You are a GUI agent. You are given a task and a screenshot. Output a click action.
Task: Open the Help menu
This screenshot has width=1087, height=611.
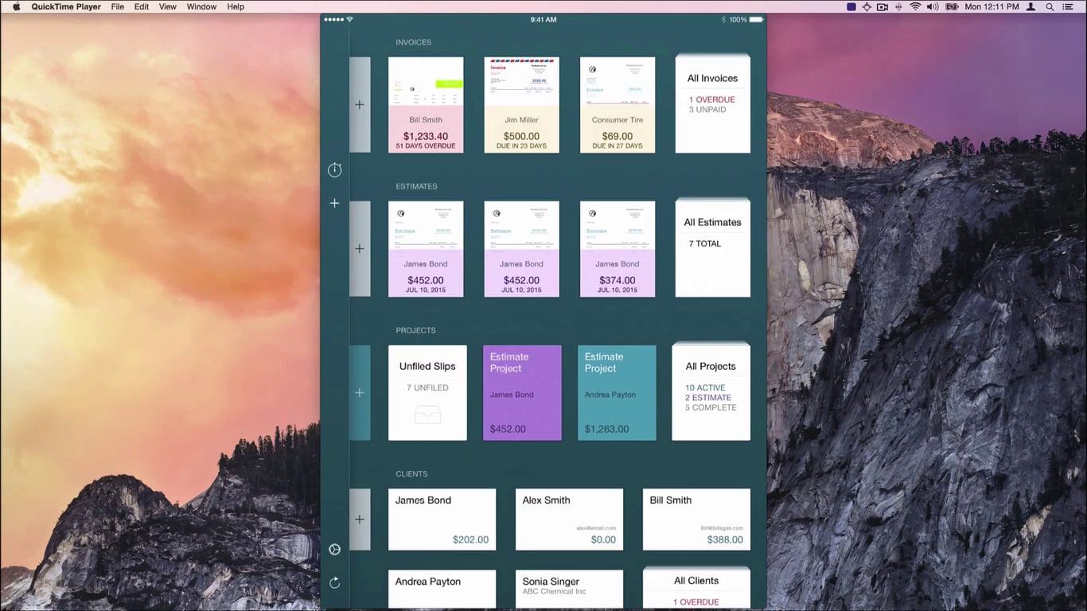pyautogui.click(x=236, y=6)
